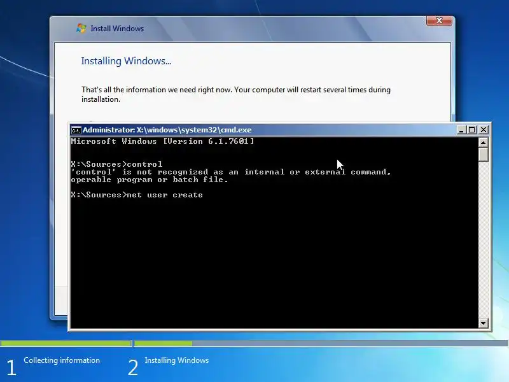Click the 'is not recognized' error line

(231, 172)
